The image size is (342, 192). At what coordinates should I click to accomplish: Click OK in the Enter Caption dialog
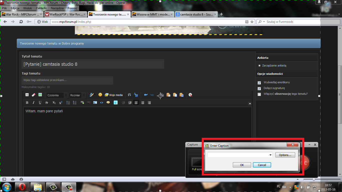point(242,165)
